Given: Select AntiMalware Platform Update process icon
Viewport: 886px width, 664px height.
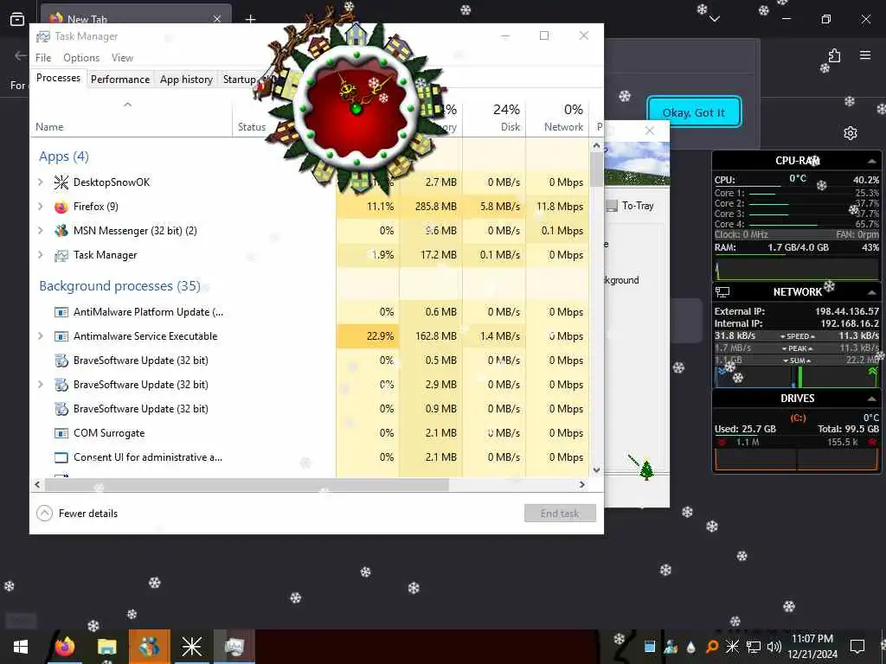Looking at the screenshot, I should point(61,312).
